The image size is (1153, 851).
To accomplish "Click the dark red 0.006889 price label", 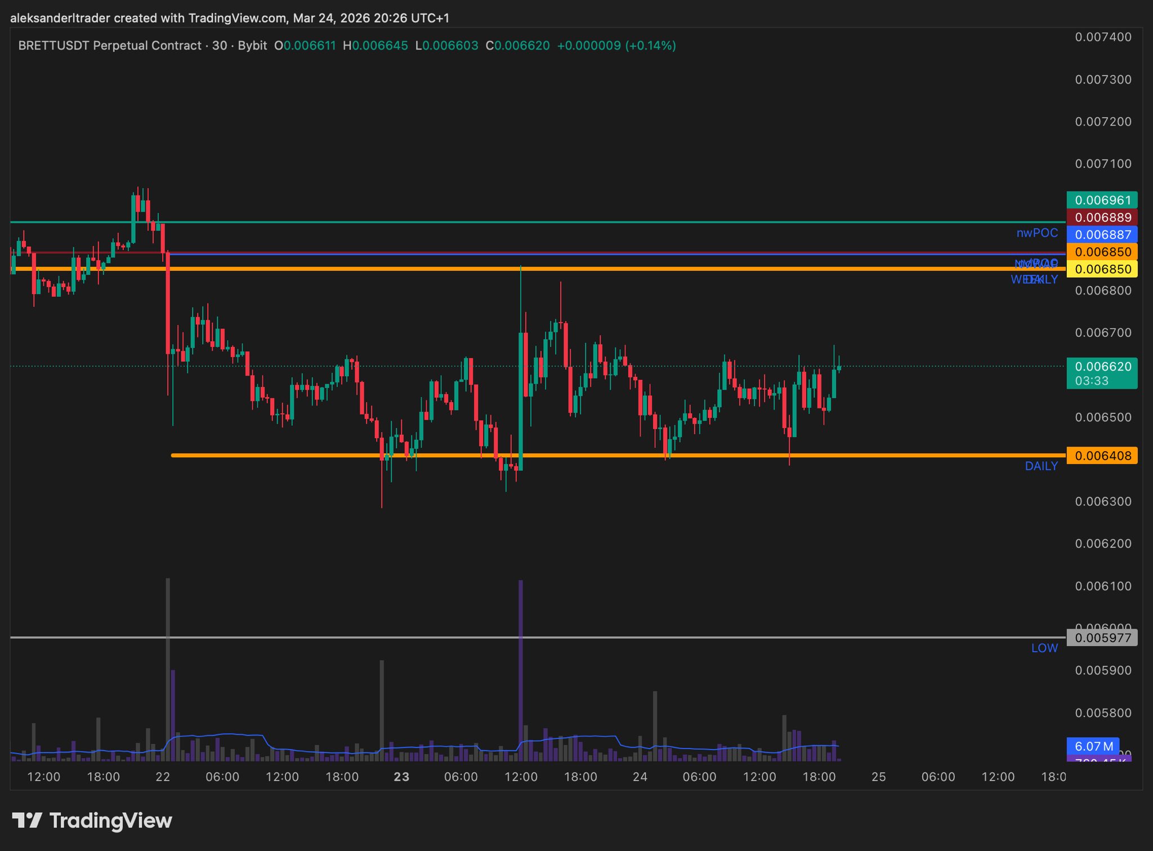I will [1102, 217].
